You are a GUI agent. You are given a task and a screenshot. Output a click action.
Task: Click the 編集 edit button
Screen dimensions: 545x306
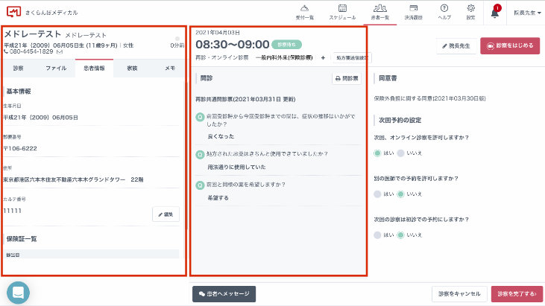click(x=166, y=214)
